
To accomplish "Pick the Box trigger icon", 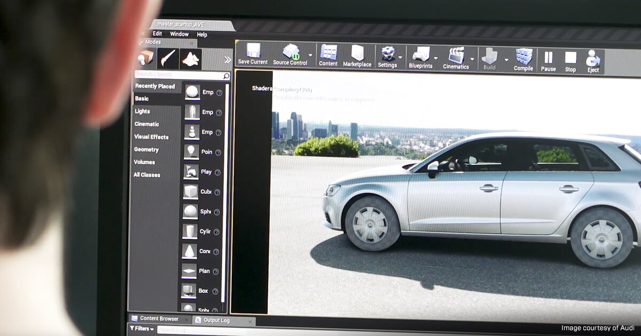I will click(x=189, y=291).
